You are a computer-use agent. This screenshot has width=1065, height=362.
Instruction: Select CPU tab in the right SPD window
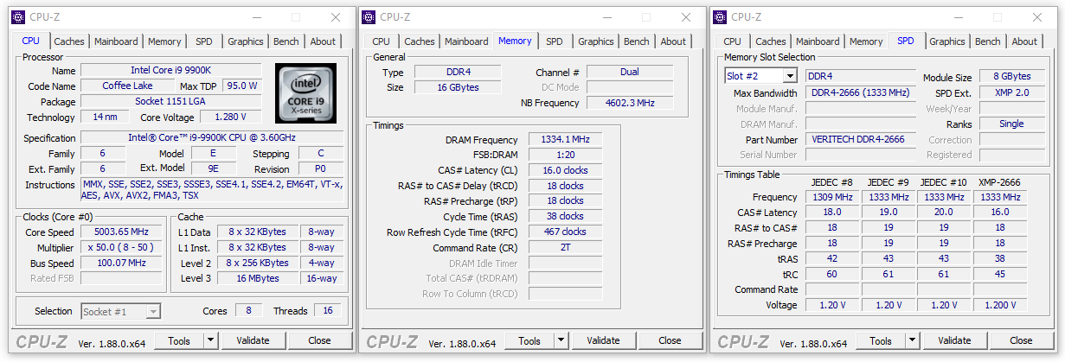[x=732, y=41]
